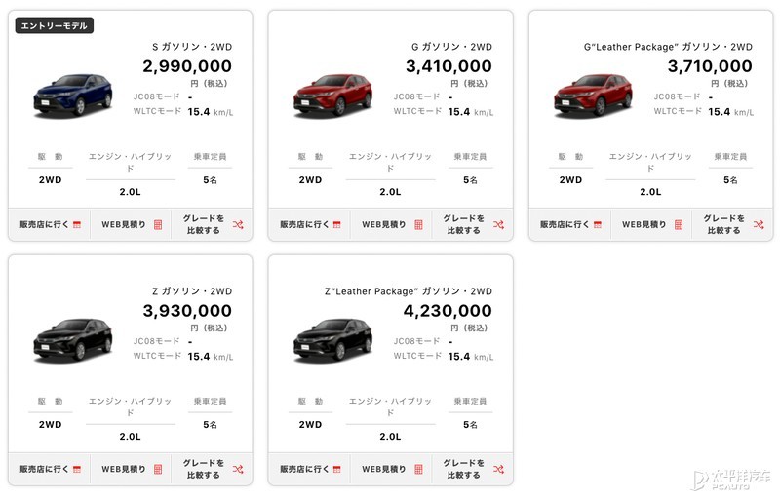This screenshot has height=501, width=780.
Task: Click calculator icon in S Gasoline 2WD card
Action: click(x=158, y=224)
